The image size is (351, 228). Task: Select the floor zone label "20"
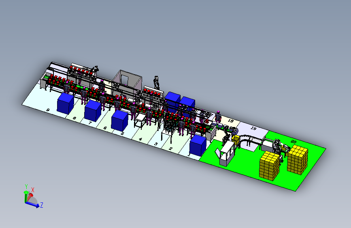click(x=294, y=142)
